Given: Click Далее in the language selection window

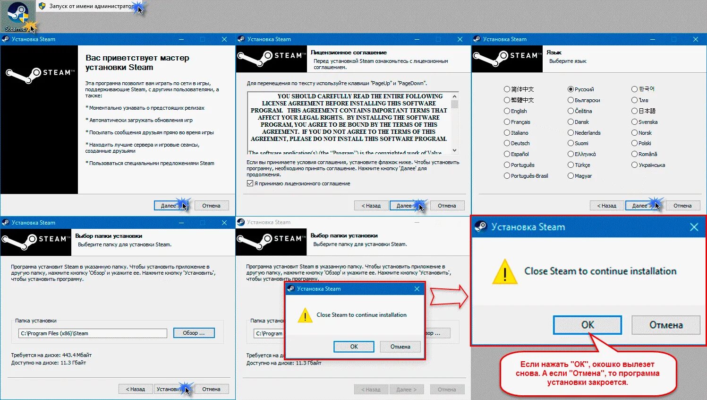Looking at the screenshot, I should [642, 206].
